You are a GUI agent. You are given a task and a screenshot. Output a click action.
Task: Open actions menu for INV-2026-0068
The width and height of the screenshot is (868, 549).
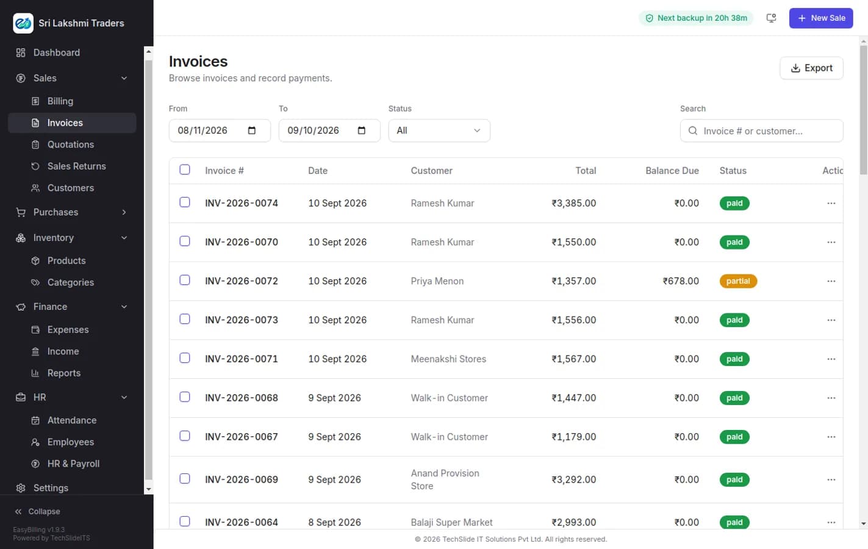(x=831, y=398)
